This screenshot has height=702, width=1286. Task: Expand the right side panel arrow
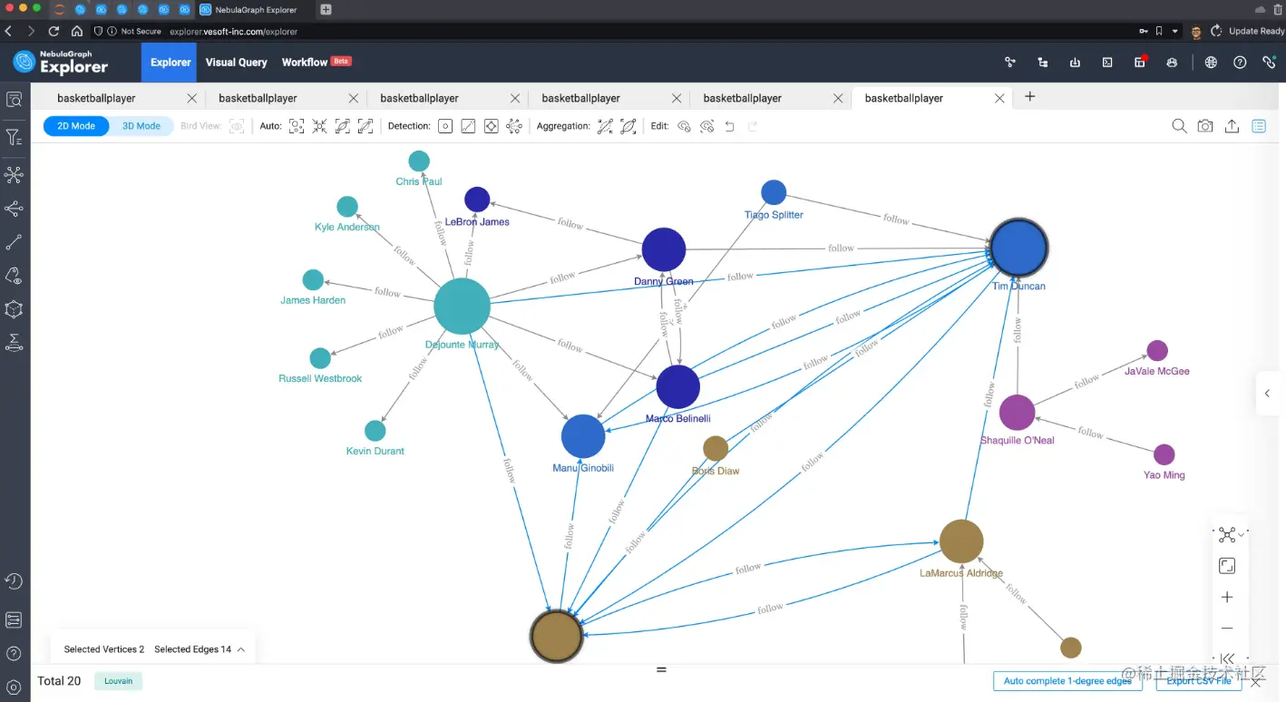(1267, 394)
